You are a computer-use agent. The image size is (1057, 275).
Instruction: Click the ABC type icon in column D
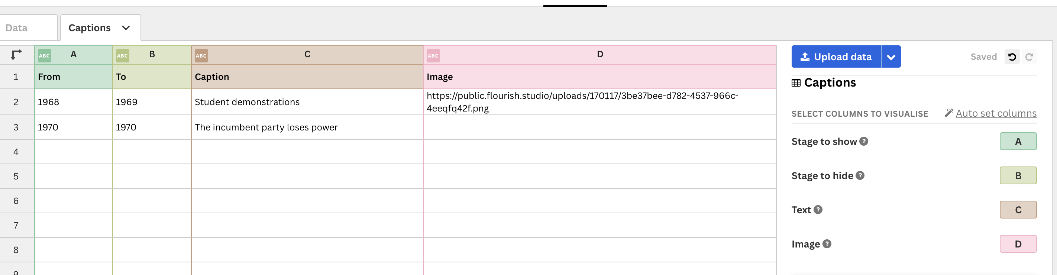[433, 55]
